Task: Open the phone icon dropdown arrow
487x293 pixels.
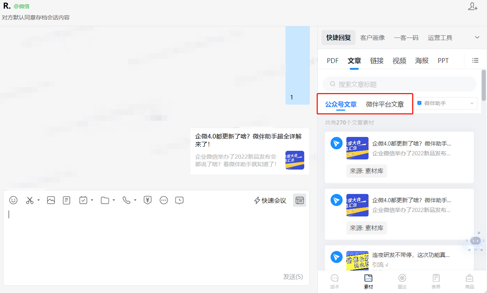Action: click(x=135, y=200)
